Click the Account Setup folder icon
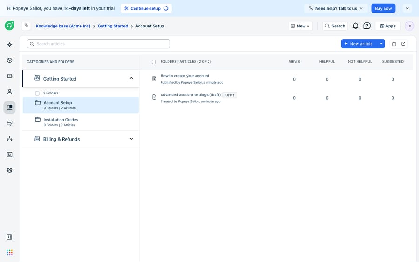419x262 pixels. click(x=38, y=102)
